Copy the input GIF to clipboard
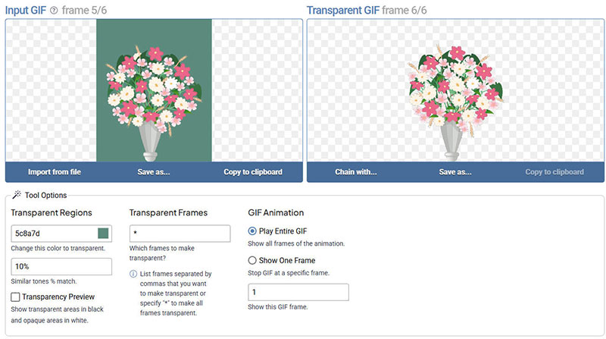The image size is (606, 339). 252,172
